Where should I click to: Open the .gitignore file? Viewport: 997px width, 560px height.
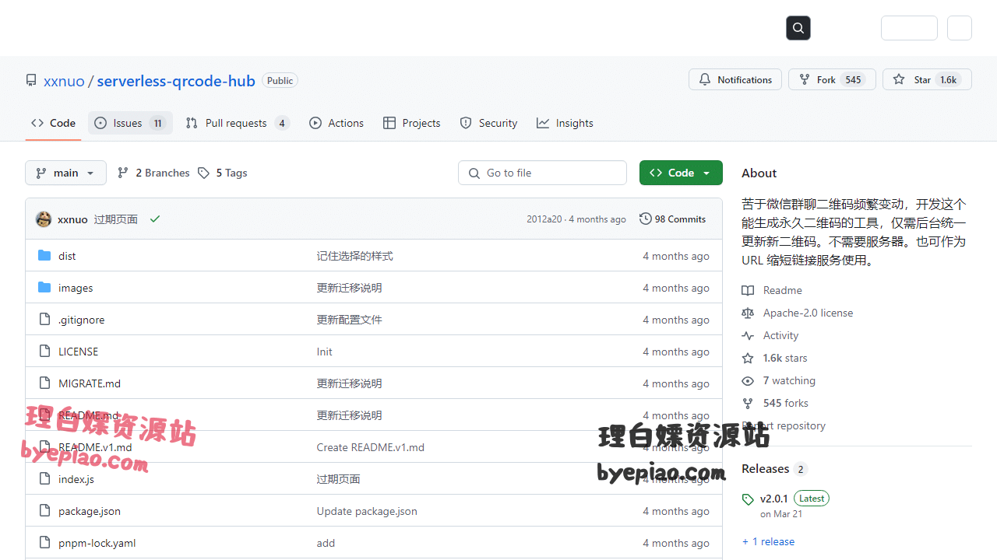pyautogui.click(x=81, y=320)
